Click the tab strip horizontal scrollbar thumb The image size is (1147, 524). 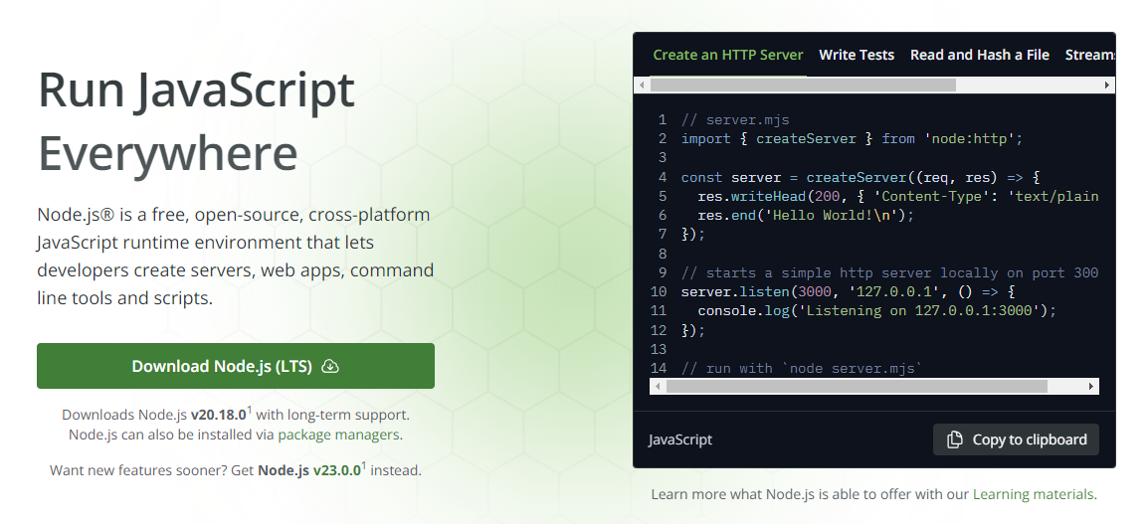[x=803, y=85]
